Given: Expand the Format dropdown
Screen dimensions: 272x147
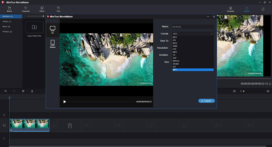Looking at the screenshot, I should pos(193,34).
